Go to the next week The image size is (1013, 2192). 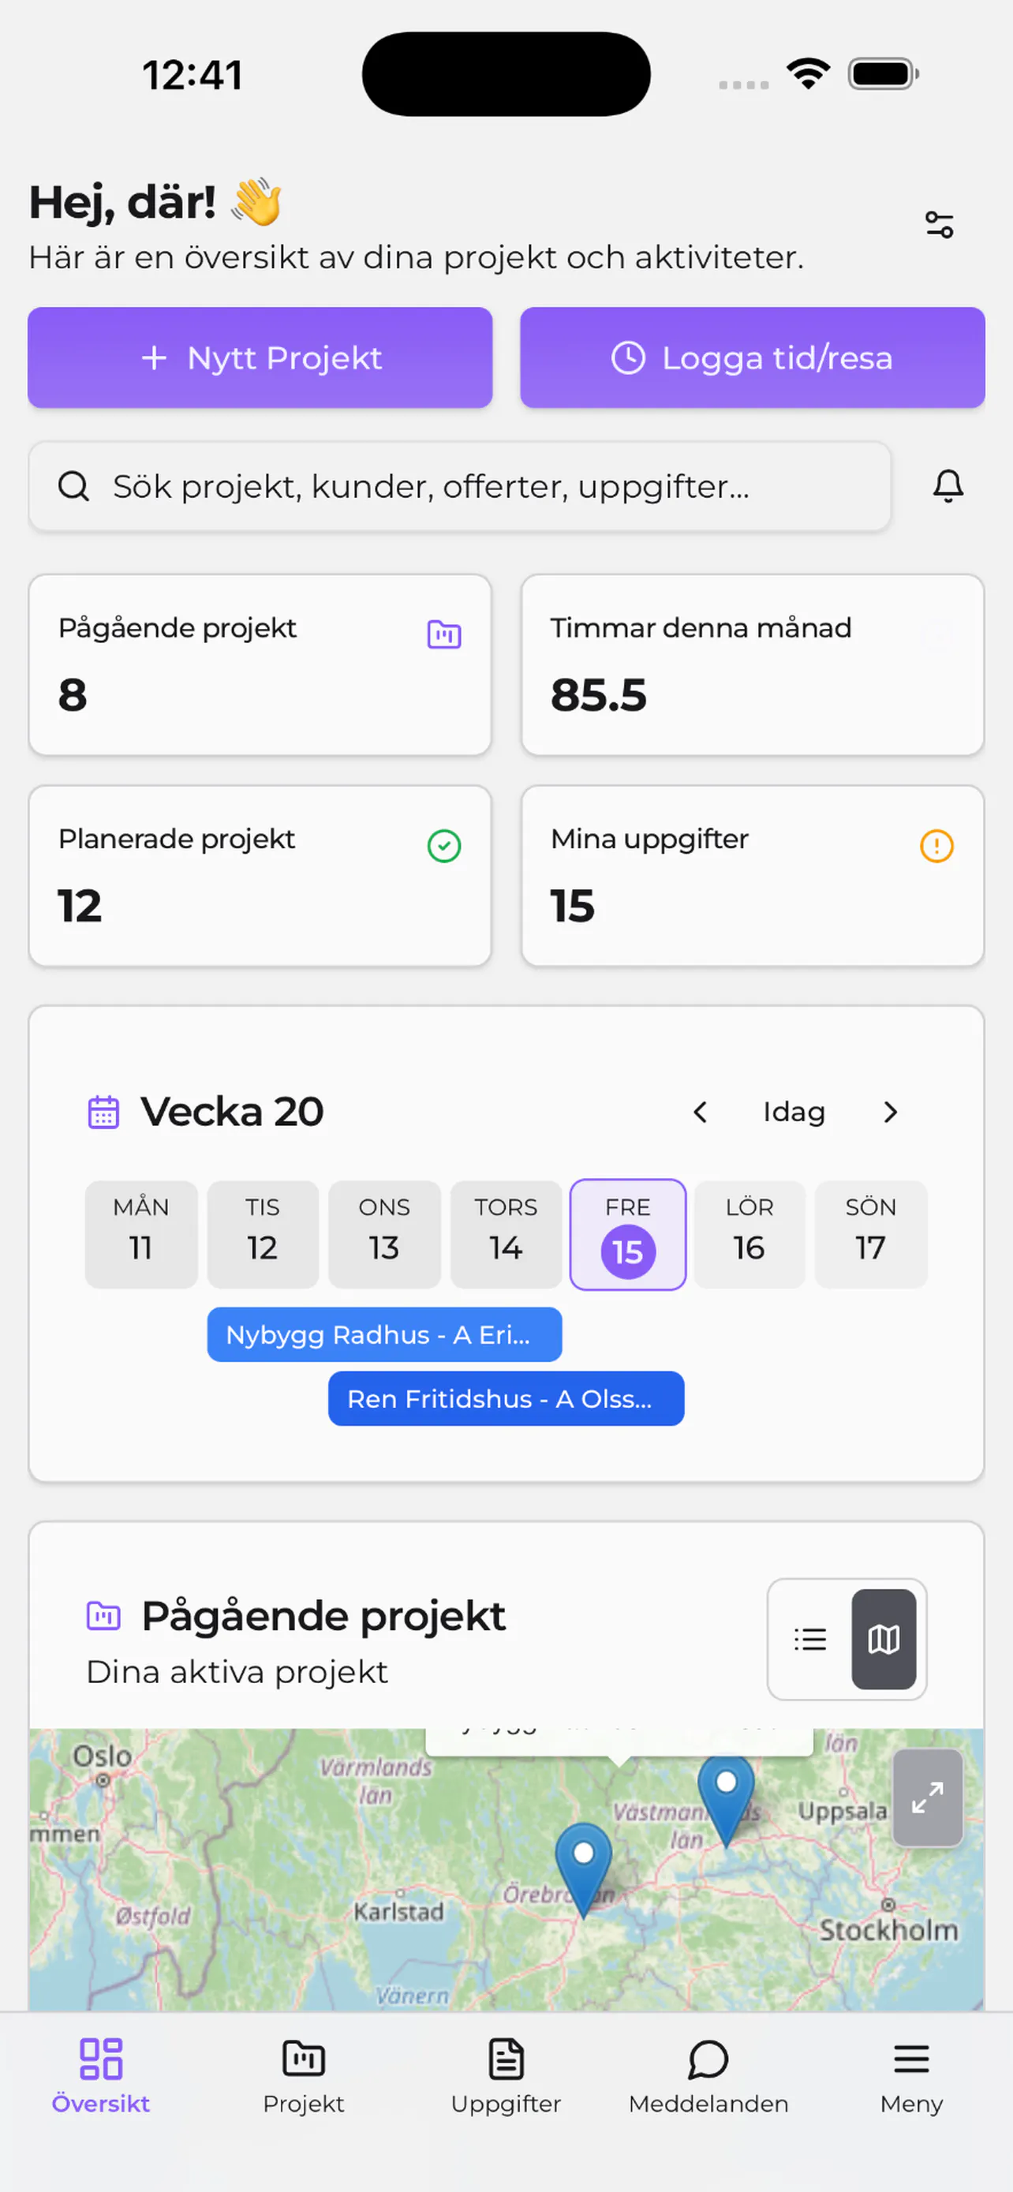pos(890,1111)
